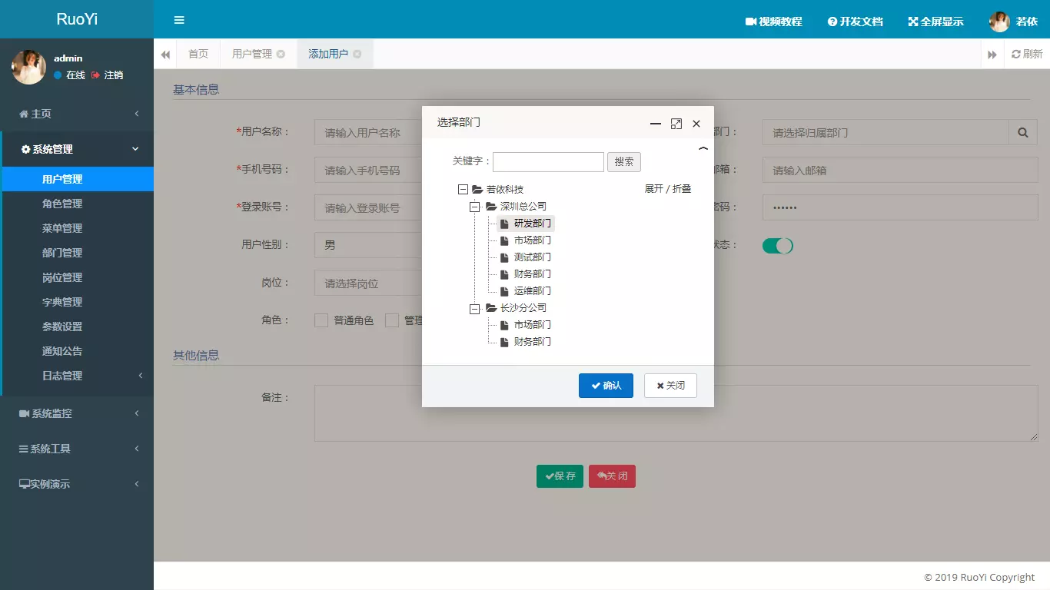Click the 搜索 button in dialog

[624, 161]
